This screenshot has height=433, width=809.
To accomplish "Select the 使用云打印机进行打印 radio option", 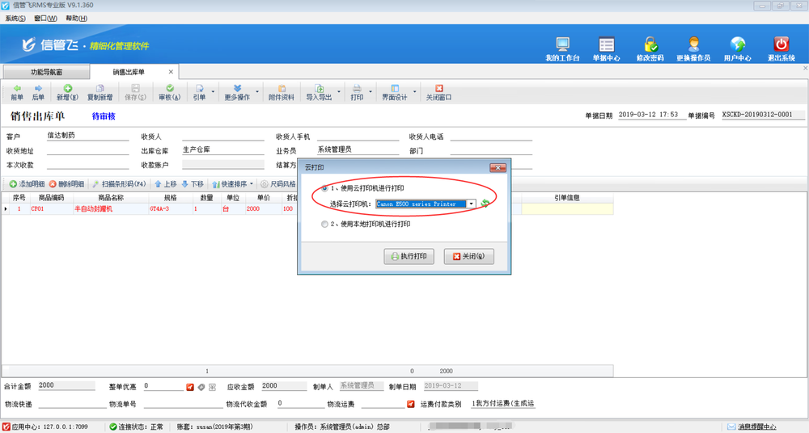I will [x=325, y=189].
